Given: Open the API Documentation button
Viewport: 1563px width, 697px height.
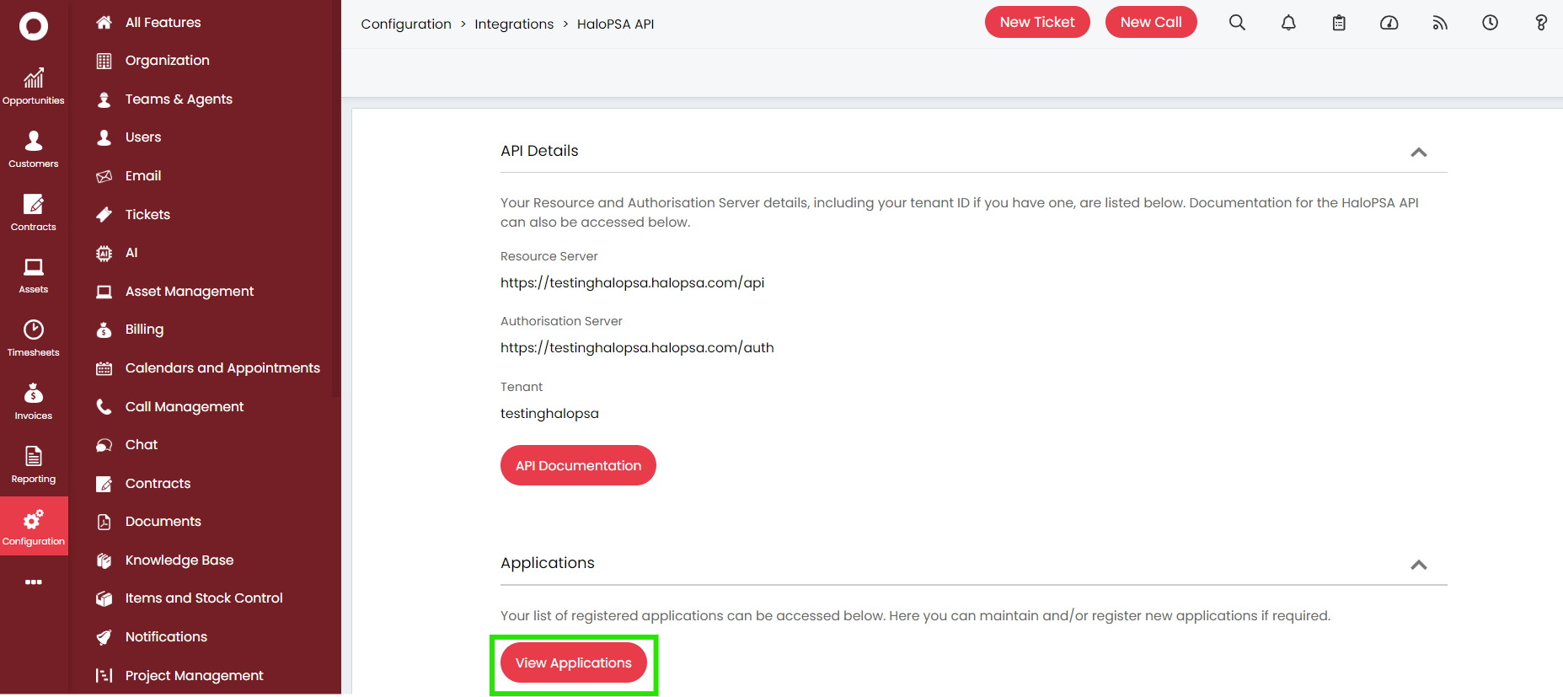Looking at the screenshot, I should [578, 465].
